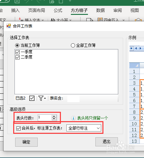Uncheck the 二季度 worksheet checkbox
The height and width of the screenshot is (158, 144).
17,57
